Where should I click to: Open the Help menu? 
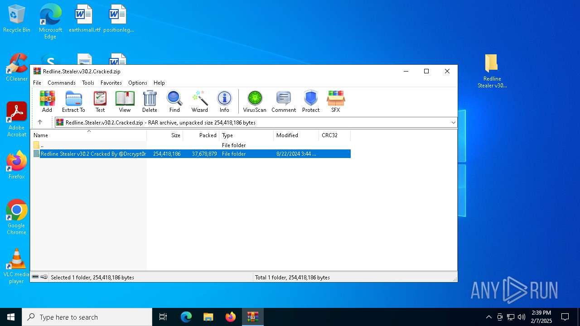[159, 83]
